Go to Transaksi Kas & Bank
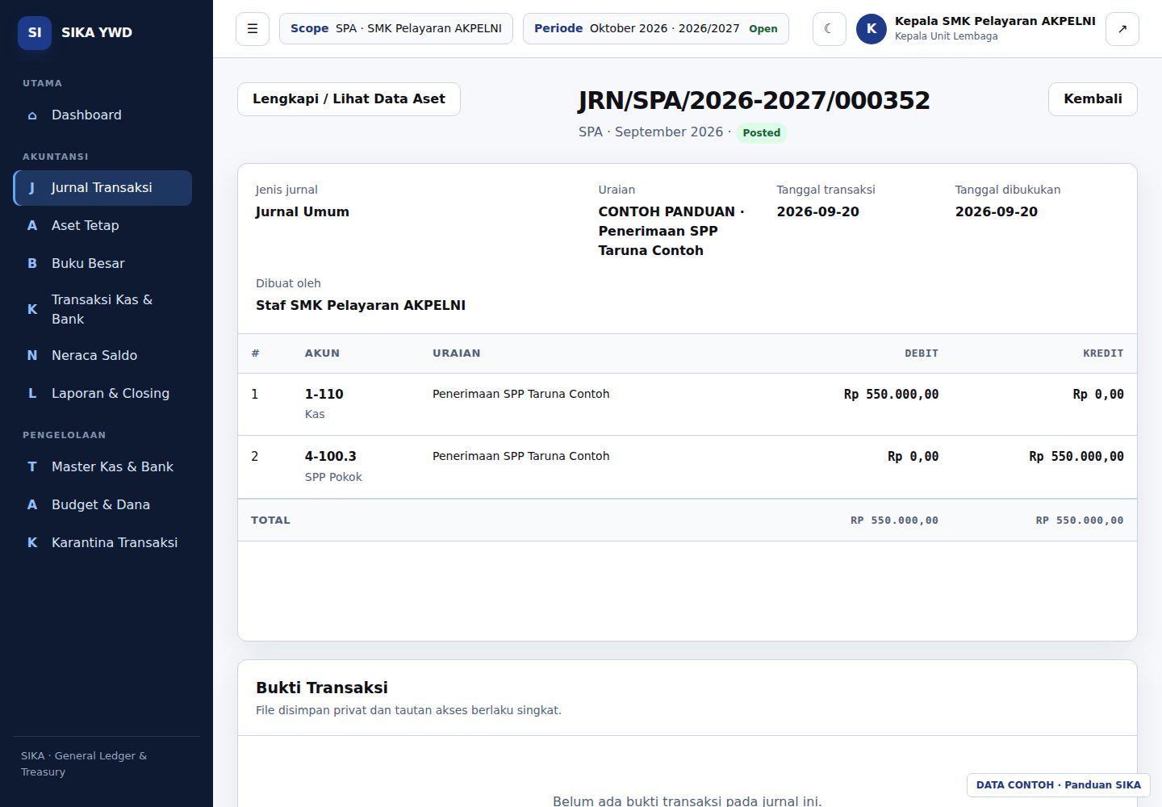This screenshot has height=807, width=1162. point(102,309)
